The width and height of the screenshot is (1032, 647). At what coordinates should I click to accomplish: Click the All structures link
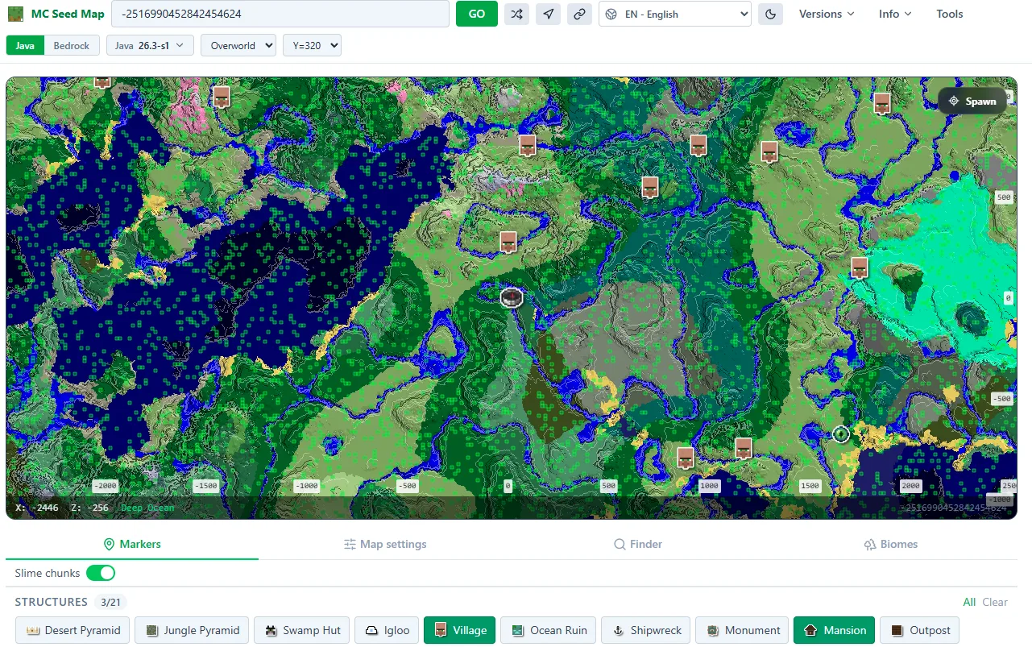pos(969,602)
